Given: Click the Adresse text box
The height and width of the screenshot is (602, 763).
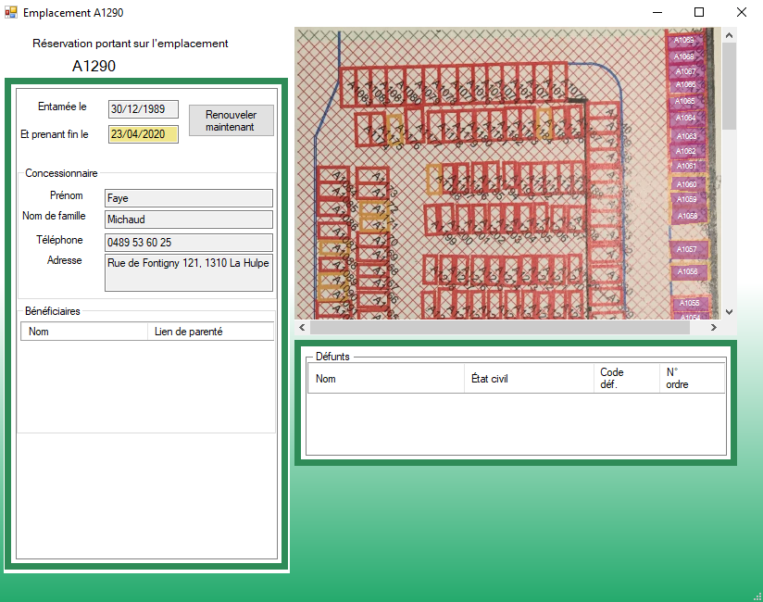Looking at the screenshot, I should pyautogui.click(x=188, y=273).
